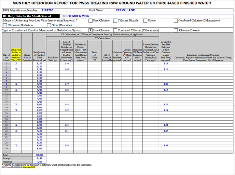Viewport: 235px width, 175px height.
Task: Tick the Other (Describe) checkbox
Action: 49,25
